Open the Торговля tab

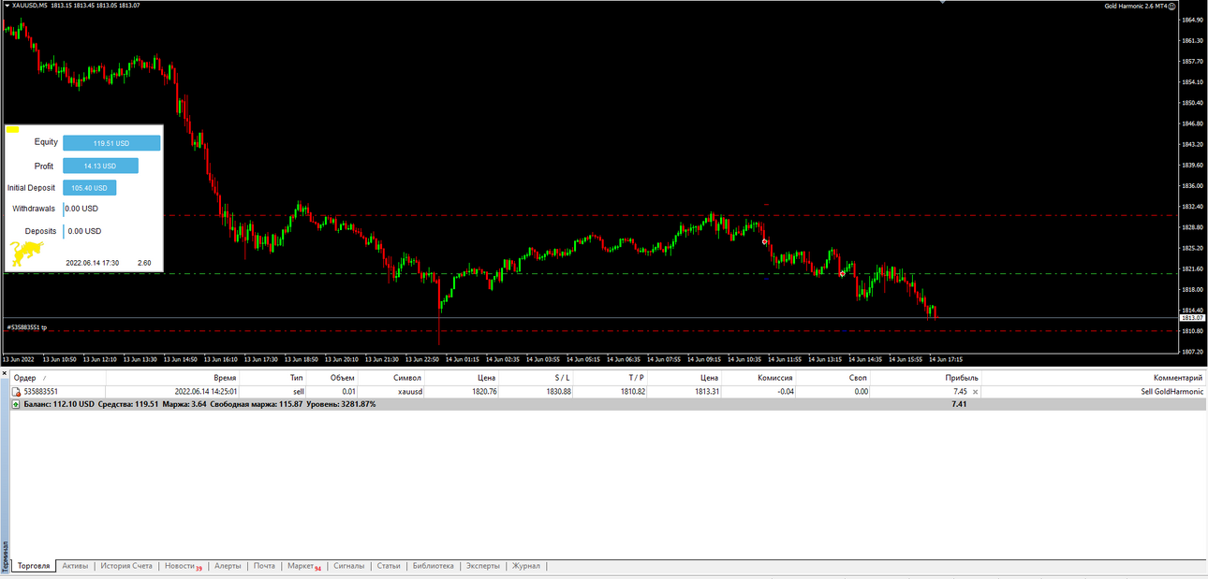[x=34, y=566]
